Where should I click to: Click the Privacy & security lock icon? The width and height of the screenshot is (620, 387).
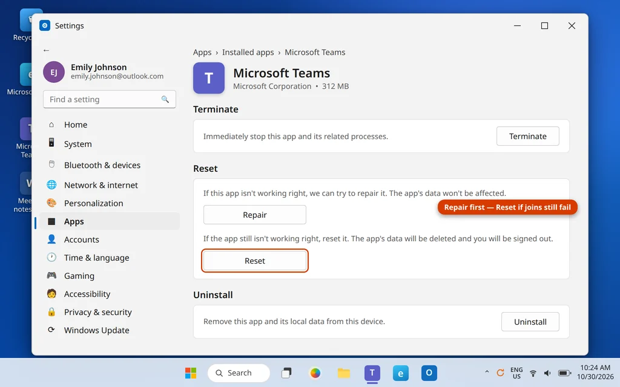[x=51, y=311]
